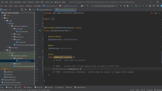The height and width of the screenshot is (91, 162).
Task: Push commits with the Git arrow icon
Action: (147, 6)
